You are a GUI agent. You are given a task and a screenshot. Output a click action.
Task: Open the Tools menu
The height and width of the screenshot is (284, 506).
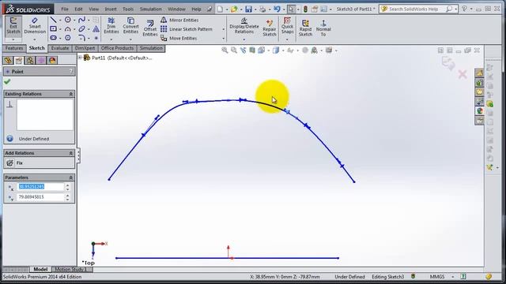pos(128,9)
